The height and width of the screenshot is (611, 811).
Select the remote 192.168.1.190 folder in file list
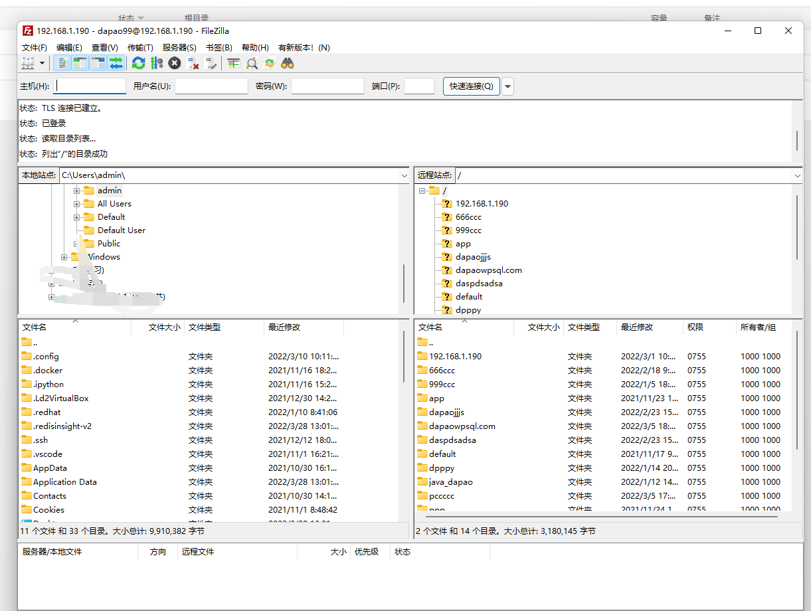455,357
